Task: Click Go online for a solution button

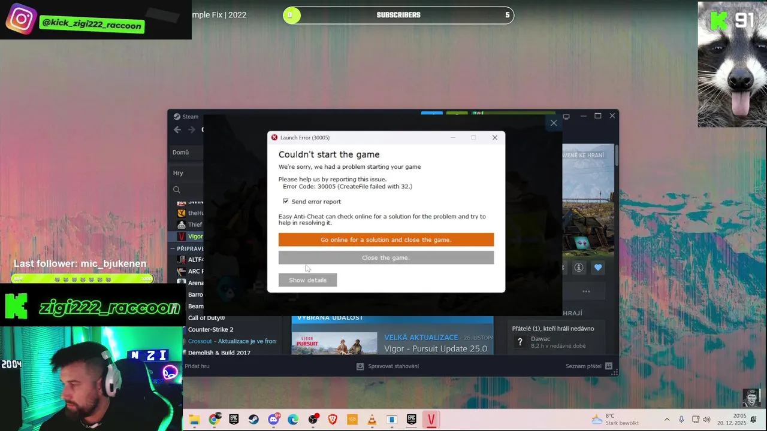Action: pos(386,239)
